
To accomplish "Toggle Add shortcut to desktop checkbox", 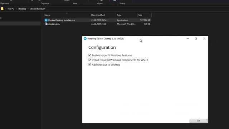I will (x=90, y=64).
